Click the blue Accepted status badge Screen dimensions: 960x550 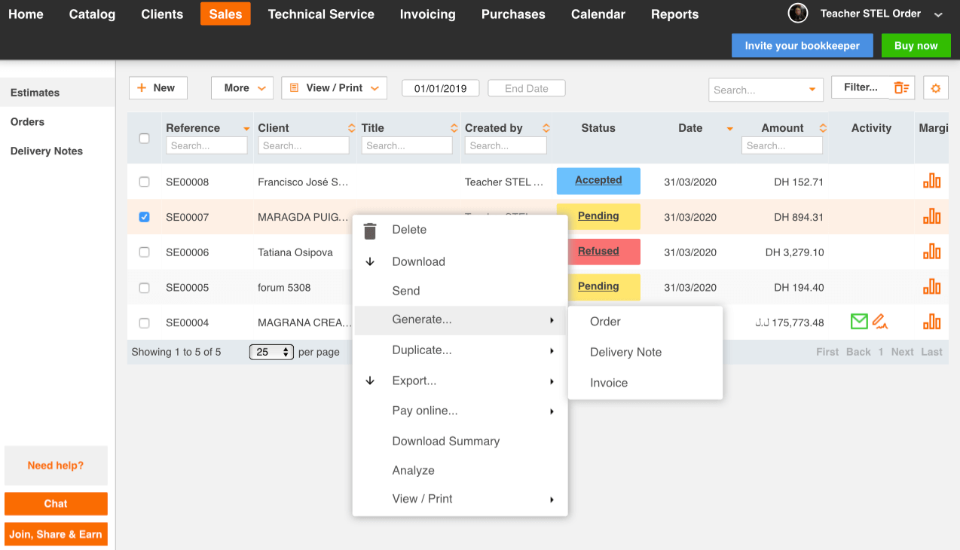click(598, 181)
